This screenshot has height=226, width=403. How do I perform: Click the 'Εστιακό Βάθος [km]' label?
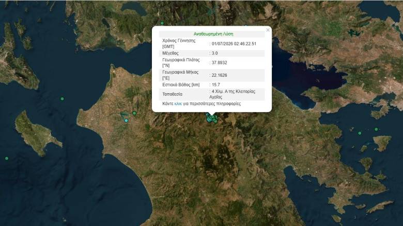(x=181, y=85)
